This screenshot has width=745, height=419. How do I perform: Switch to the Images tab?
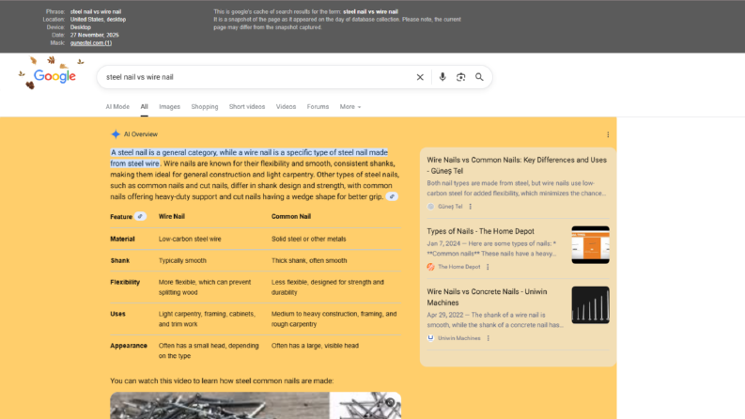[x=170, y=107]
